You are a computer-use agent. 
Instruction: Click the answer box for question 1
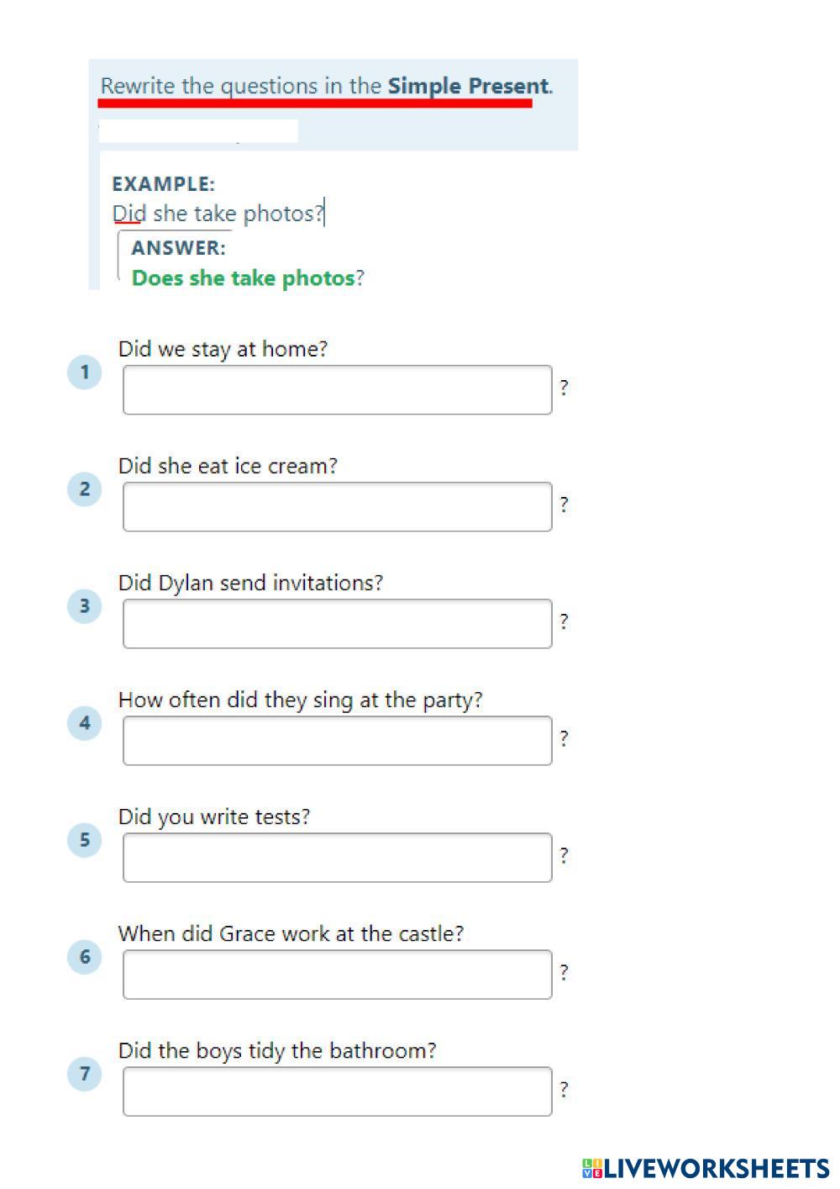click(x=337, y=390)
